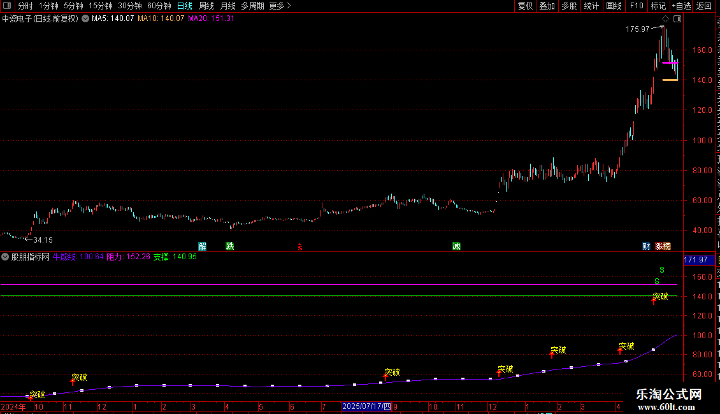Expand the 更多 periods menu
The width and height of the screenshot is (720, 414).
[x=280, y=6]
